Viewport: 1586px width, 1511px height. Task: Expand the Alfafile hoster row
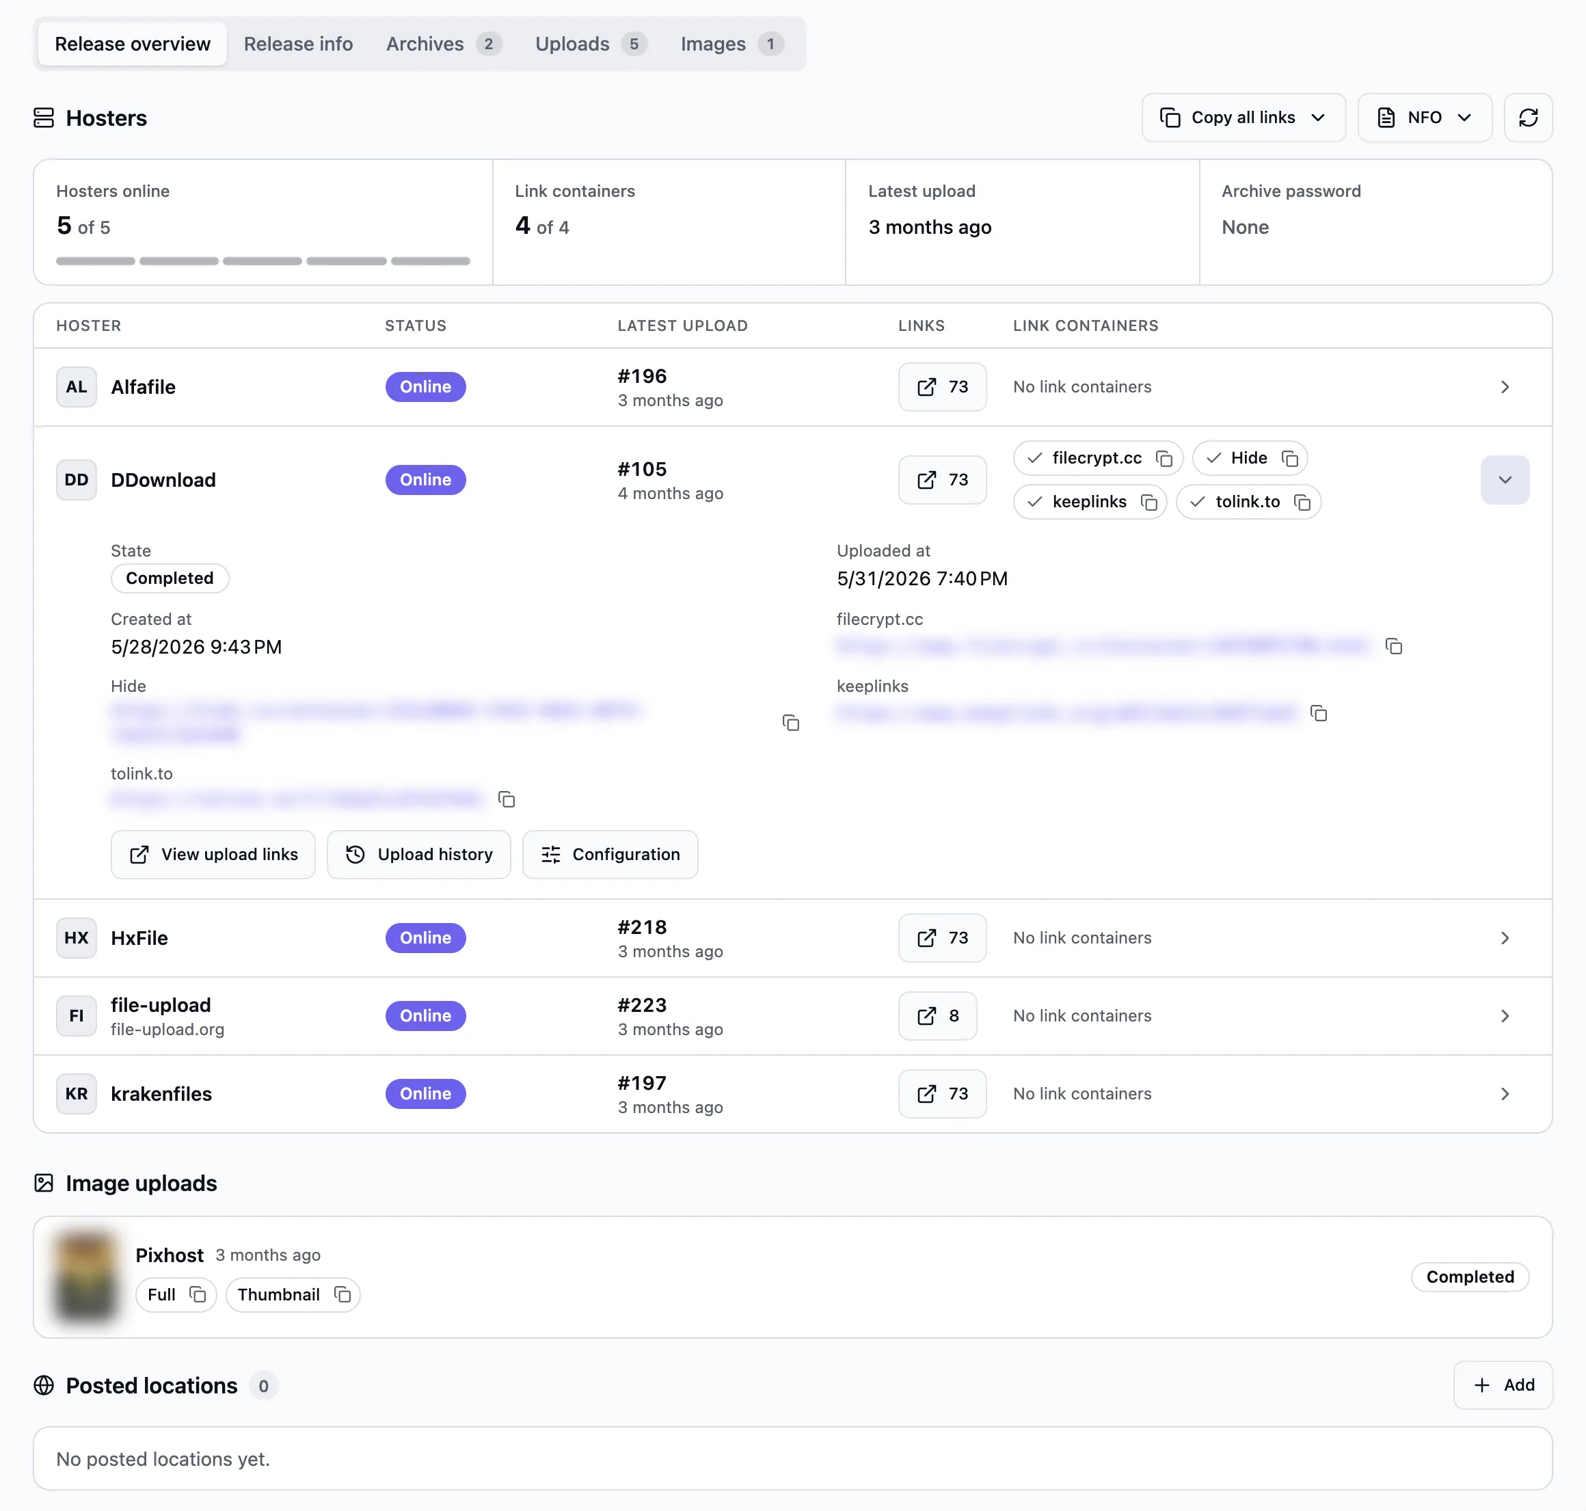coord(1504,386)
